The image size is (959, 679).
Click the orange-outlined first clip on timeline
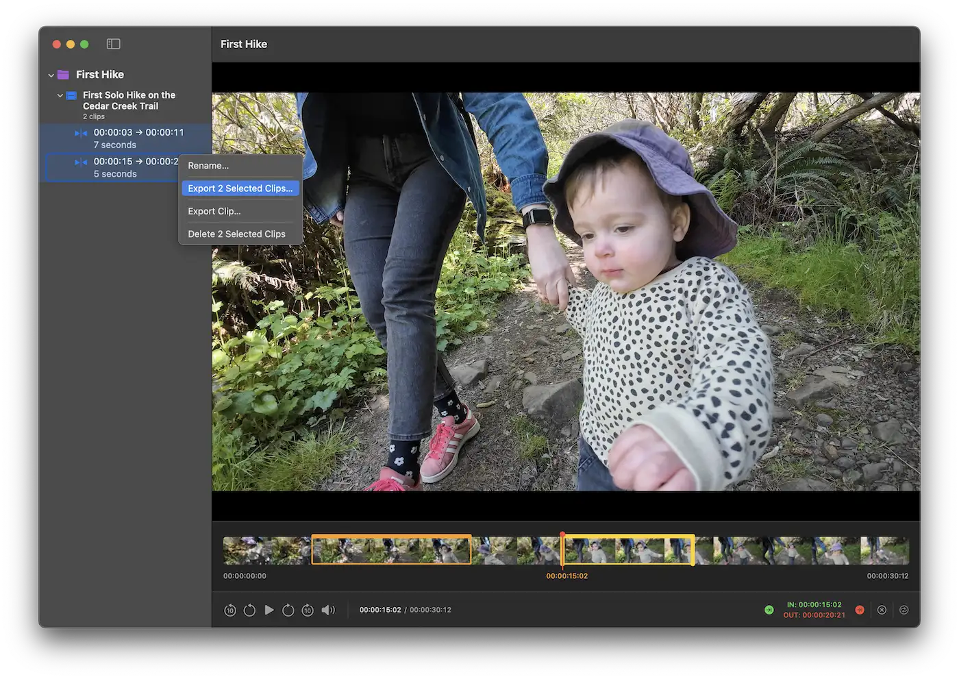(391, 550)
